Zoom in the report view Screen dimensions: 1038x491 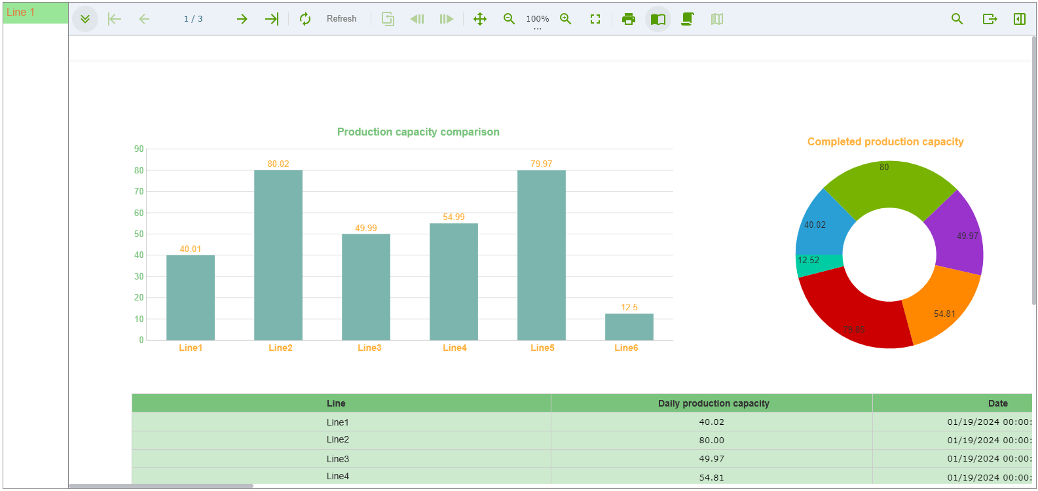(x=566, y=19)
